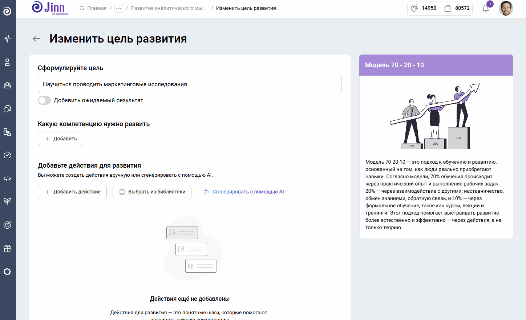Click the growth plant icon in the sidebar
The image size is (526, 320).
[x=7, y=201]
